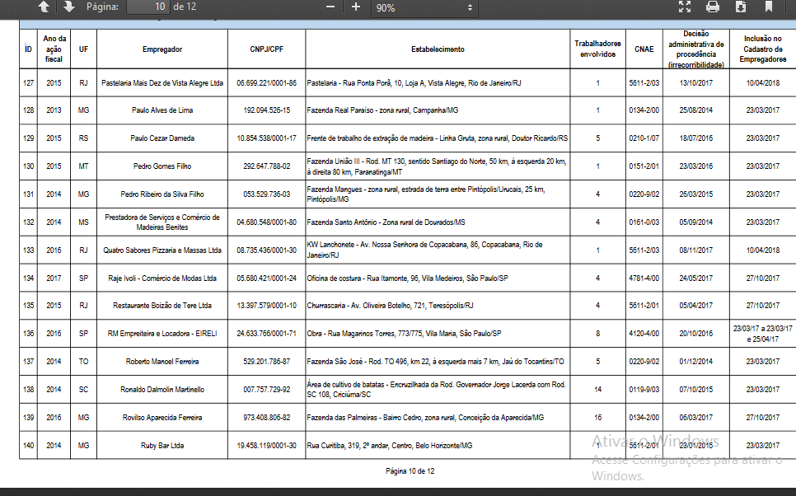796x496 pixels.
Task: Click ID cell '127'
Action: [28, 82]
